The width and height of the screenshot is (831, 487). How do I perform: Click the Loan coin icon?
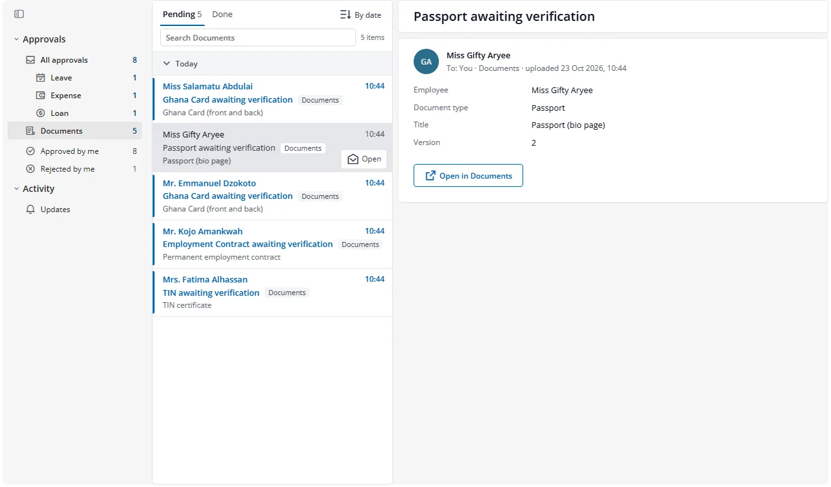(41, 113)
